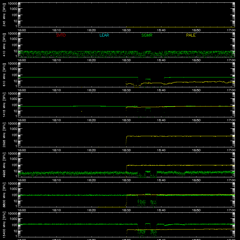Click the 16:30 time label below the 2695 MHz panel
The image size is (240, 240).
click(x=126, y=150)
